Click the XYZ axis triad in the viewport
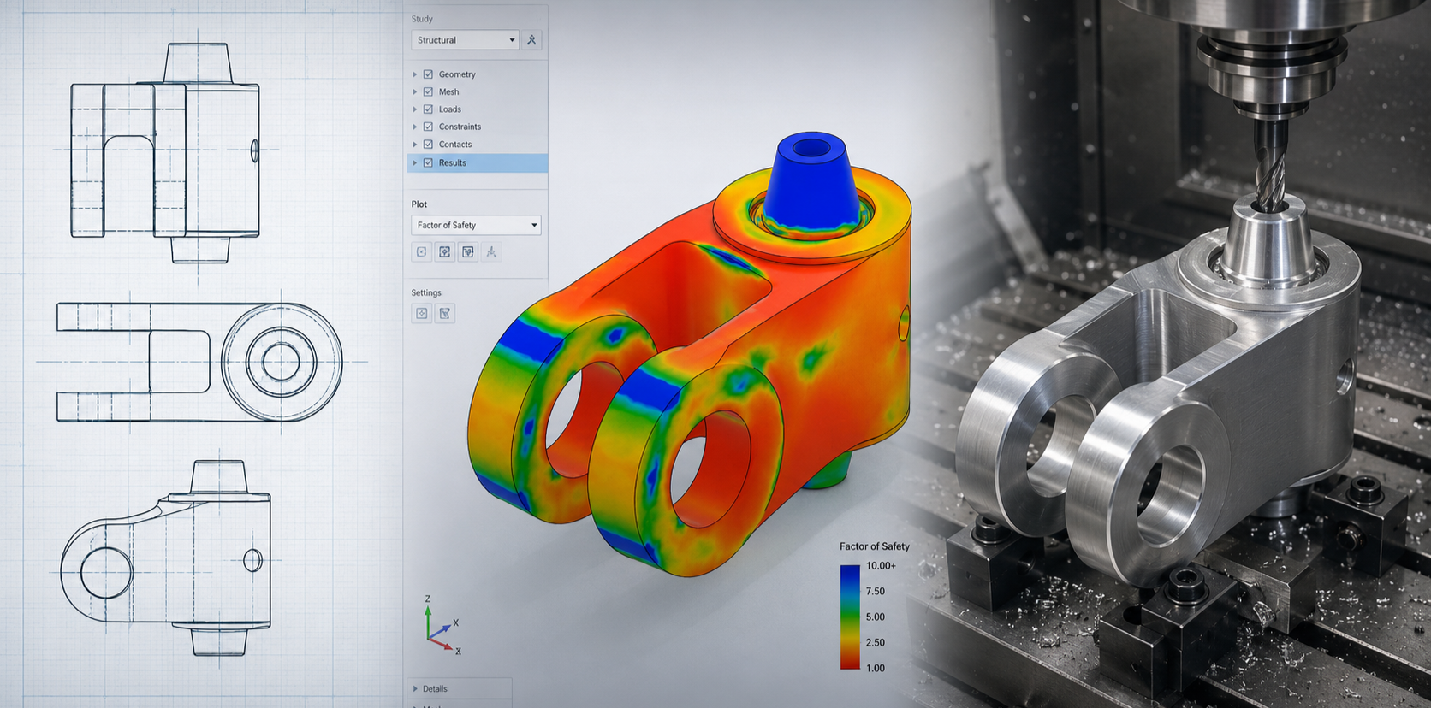The height and width of the screenshot is (708, 1431). [x=443, y=625]
